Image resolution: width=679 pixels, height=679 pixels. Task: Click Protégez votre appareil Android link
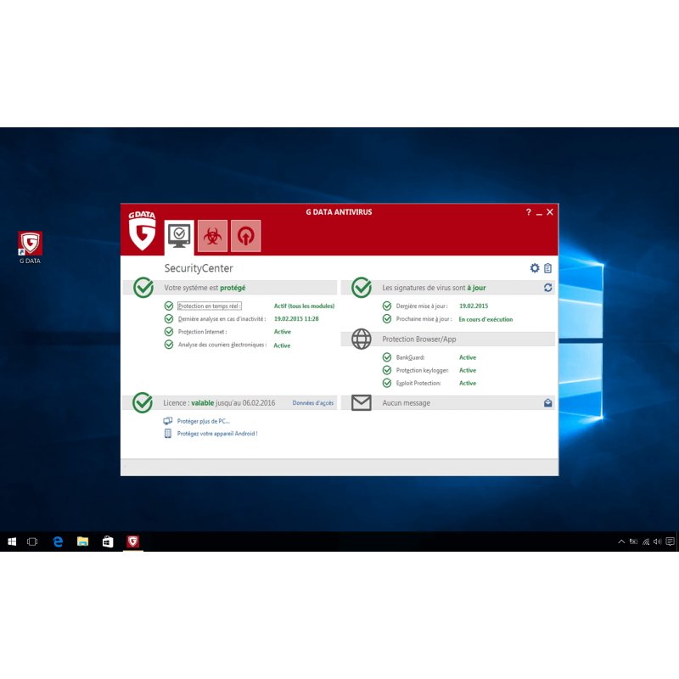coord(217,434)
